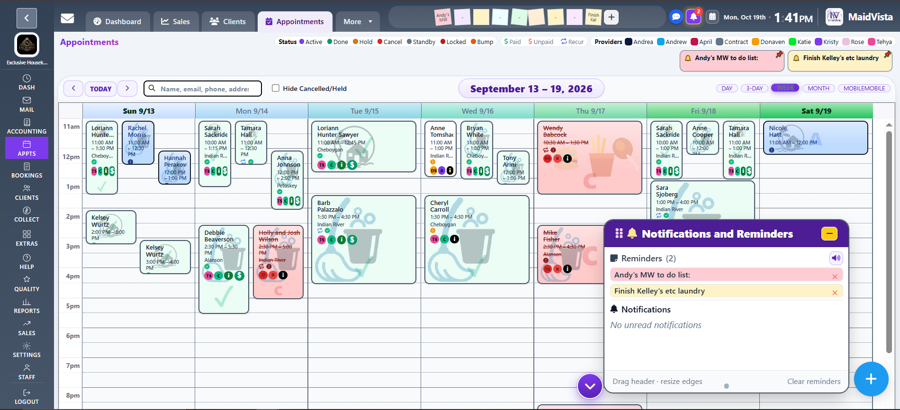Check the Hide Cancelled/Held checkbox
Screen dimensions: 900x410
[276, 88]
